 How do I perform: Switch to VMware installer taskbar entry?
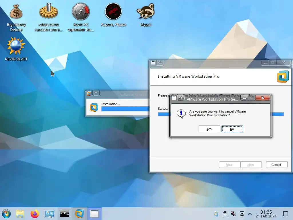(80, 214)
